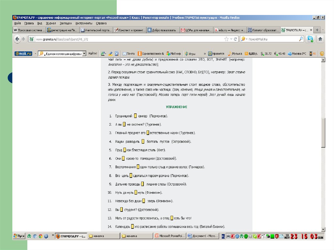Click the Найти! search button
Screen dimensions: 334x250
93,53
